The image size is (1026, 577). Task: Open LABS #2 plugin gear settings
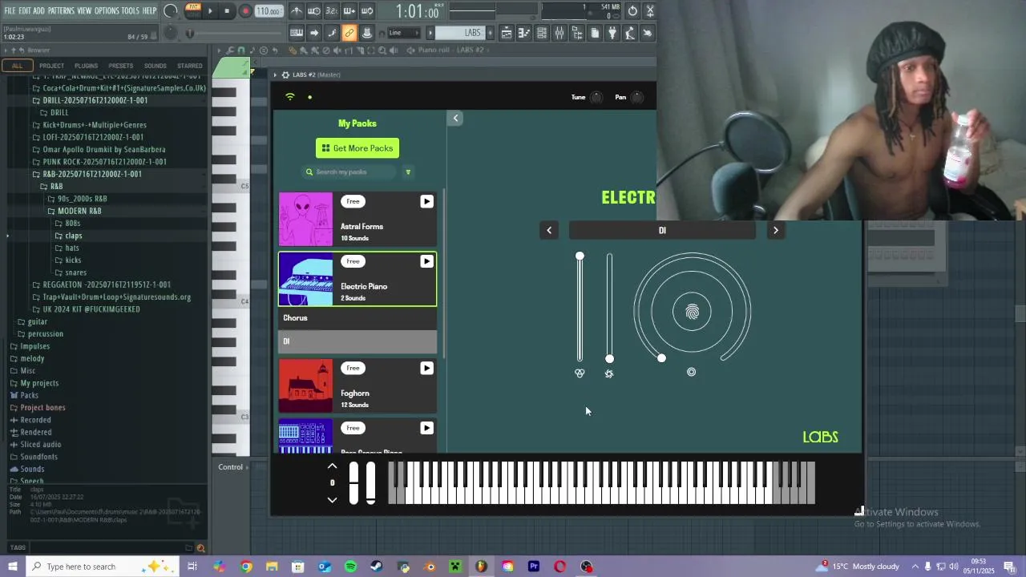tap(285, 75)
